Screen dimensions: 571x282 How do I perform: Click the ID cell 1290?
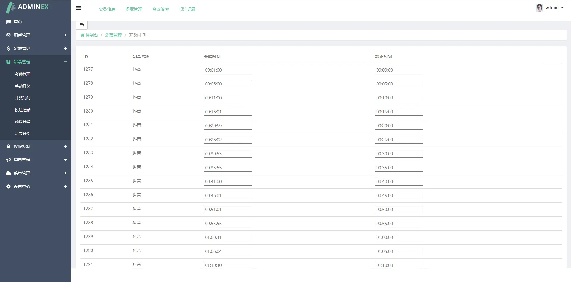coord(88,251)
